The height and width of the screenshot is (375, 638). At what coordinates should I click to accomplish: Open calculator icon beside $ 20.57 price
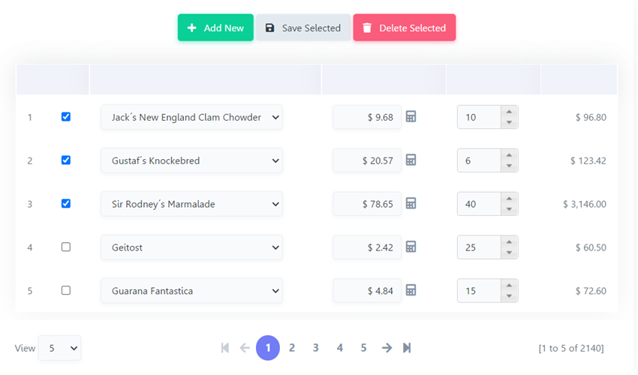click(x=411, y=160)
